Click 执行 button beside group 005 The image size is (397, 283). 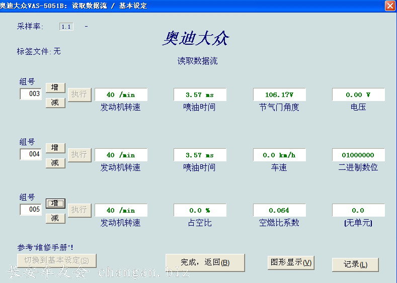click(x=80, y=211)
